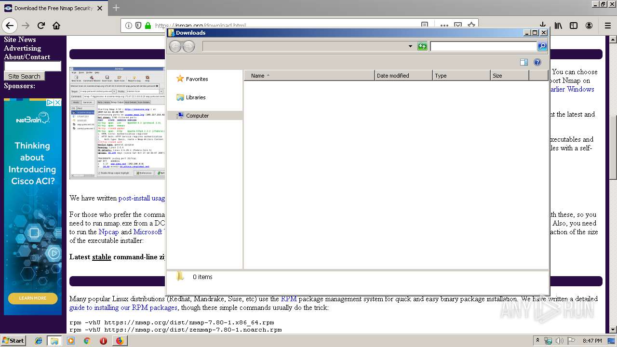Open Action Center flag icon
617x347 pixels.
[571, 341]
